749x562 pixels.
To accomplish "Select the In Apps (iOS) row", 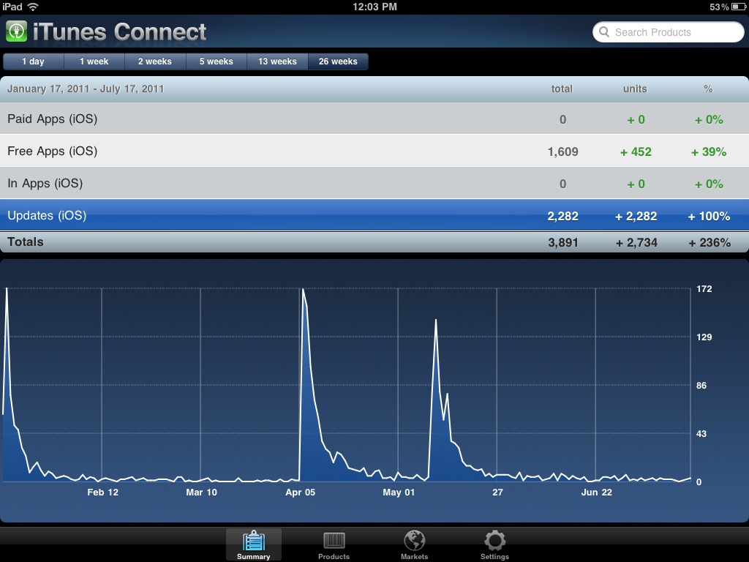I will pyautogui.click(x=374, y=184).
